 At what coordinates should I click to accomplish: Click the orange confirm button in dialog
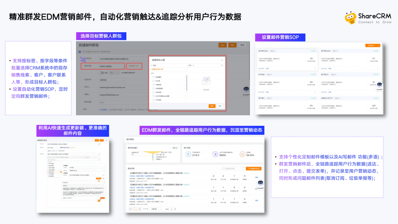[212, 106]
